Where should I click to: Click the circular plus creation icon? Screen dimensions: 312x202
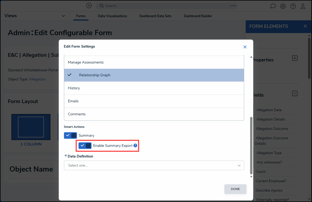tap(89, 5)
